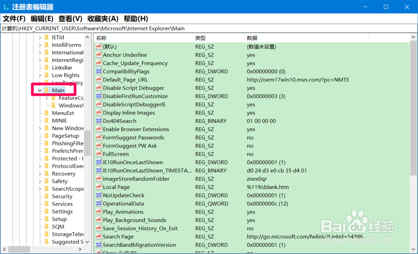
Task: Select the Setup tree key
Action: pos(59,219)
